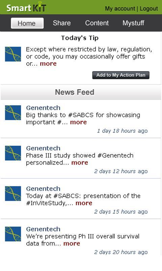Select the Genentech avatar on the InViteStudy post
The image size is (162, 271).
tap(13, 193)
